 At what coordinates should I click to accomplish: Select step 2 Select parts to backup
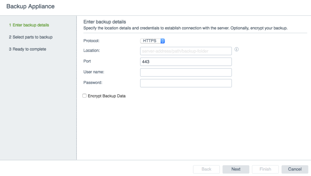(x=31, y=37)
